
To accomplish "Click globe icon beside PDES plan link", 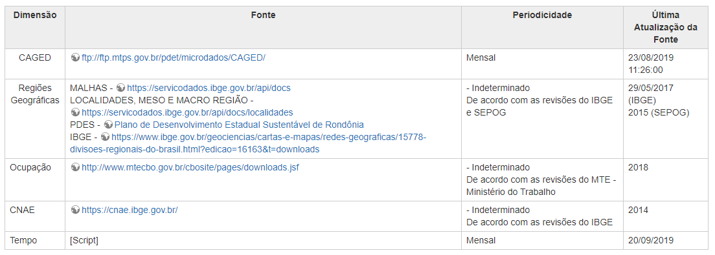I will pos(108,125).
